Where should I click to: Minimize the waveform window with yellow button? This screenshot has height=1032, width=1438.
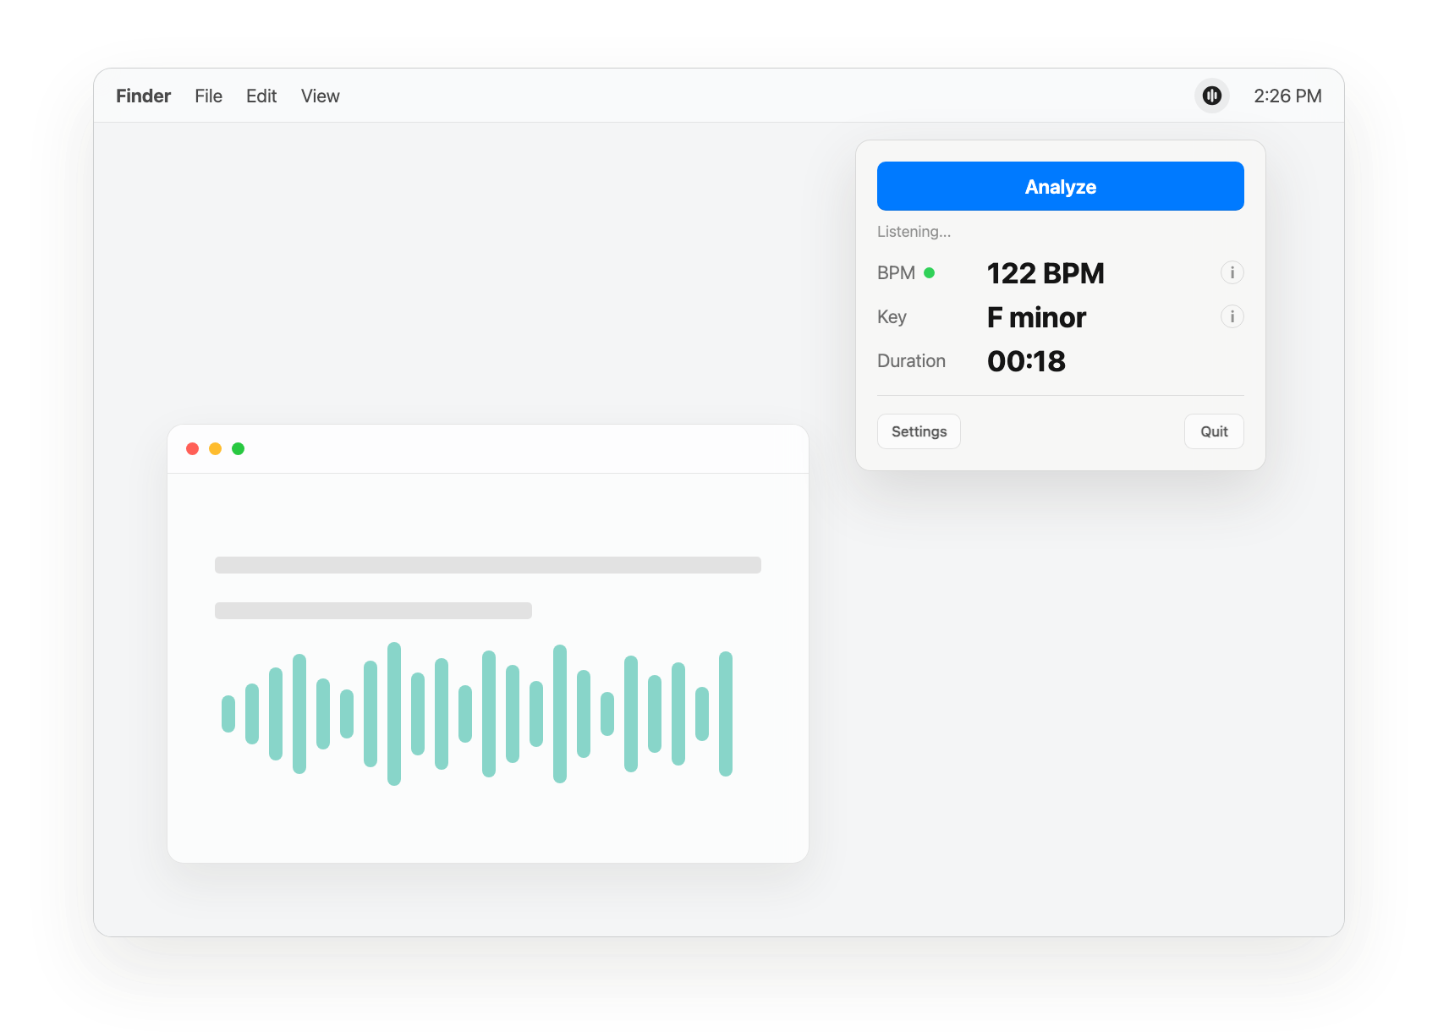coord(215,448)
